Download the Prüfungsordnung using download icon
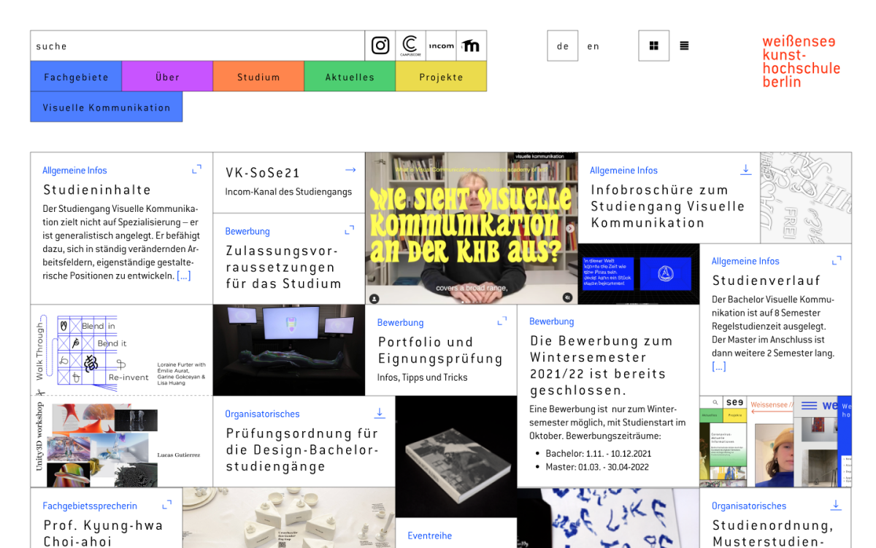 (380, 413)
